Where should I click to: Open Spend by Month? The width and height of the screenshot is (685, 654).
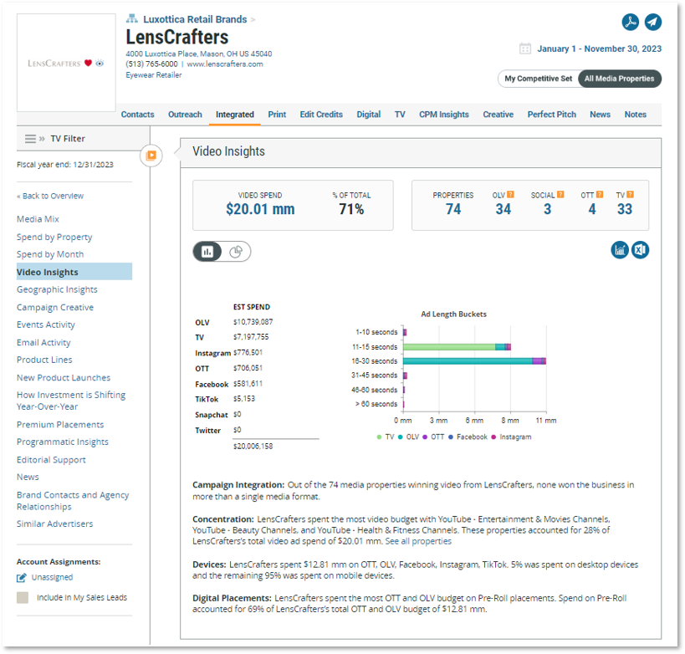click(x=50, y=254)
